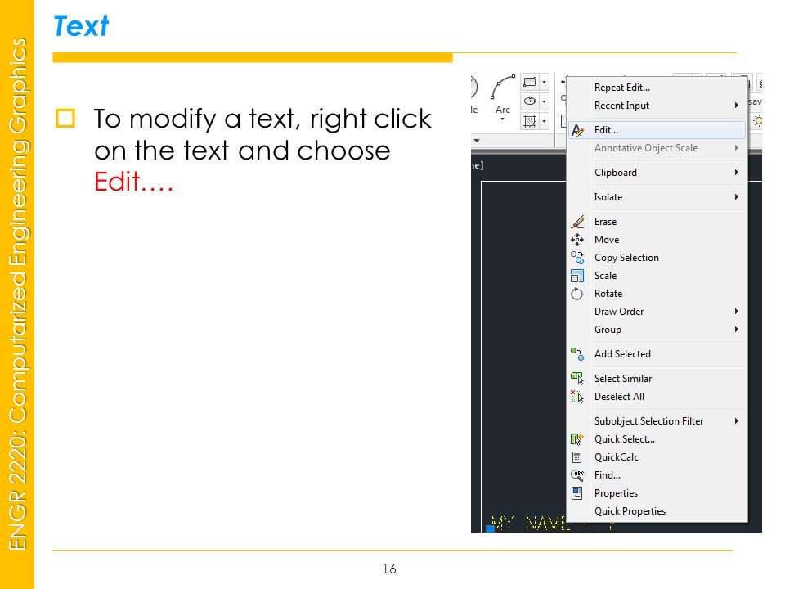Select Annotative Object Scale entry
The width and height of the screenshot is (785, 589).
coord(657,148)
